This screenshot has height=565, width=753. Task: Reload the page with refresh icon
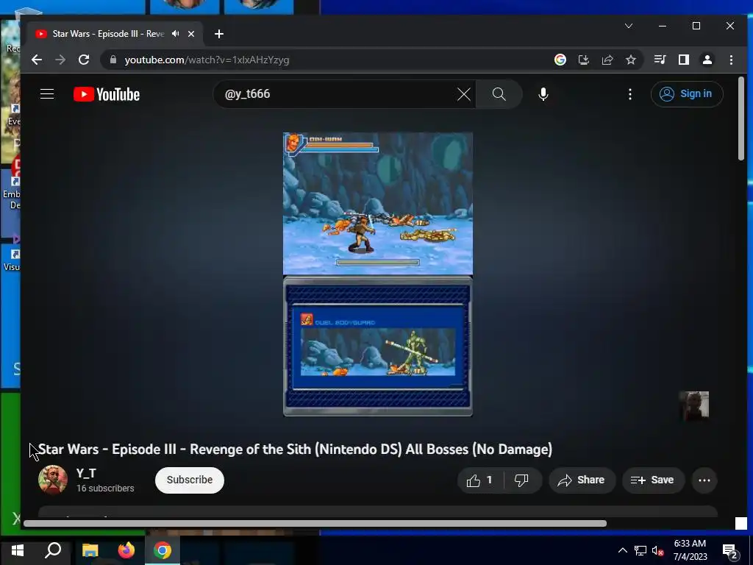pyautogui.click(x=84, y=60)
